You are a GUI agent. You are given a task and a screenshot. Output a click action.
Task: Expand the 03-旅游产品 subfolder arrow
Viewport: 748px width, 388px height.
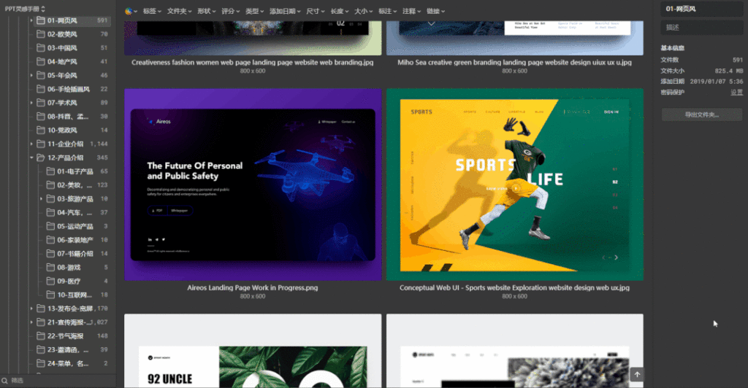click(x=42, y=198)
